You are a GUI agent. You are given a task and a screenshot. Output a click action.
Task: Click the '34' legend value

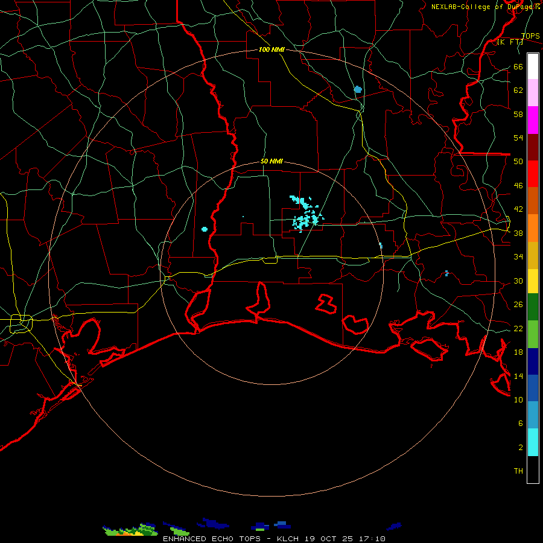tap(518, 256)
